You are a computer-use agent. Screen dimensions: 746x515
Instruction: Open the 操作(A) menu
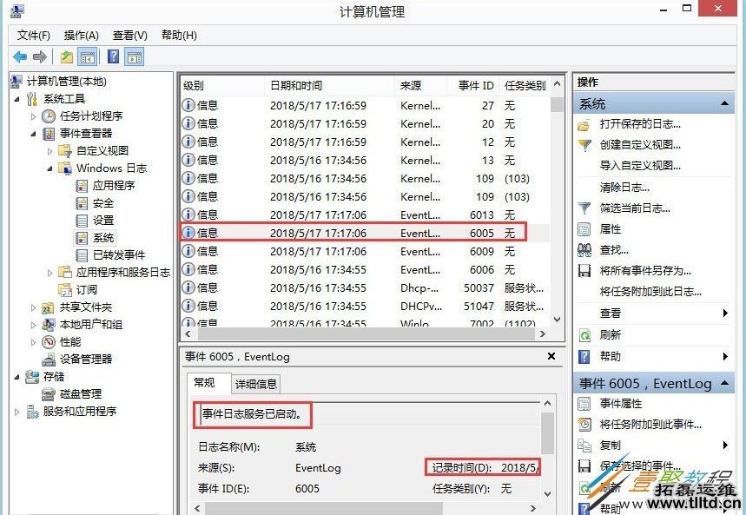[x=81, y=35]
